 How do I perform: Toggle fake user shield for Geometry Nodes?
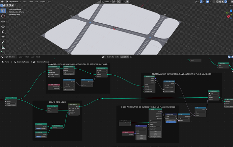122,57
